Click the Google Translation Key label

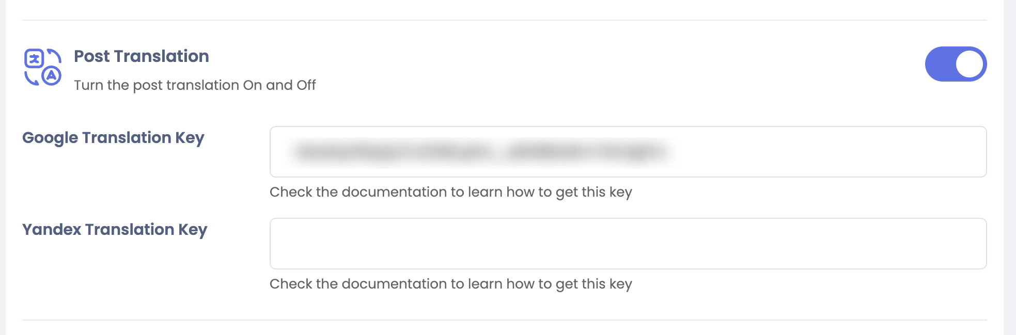coord(113,138)
